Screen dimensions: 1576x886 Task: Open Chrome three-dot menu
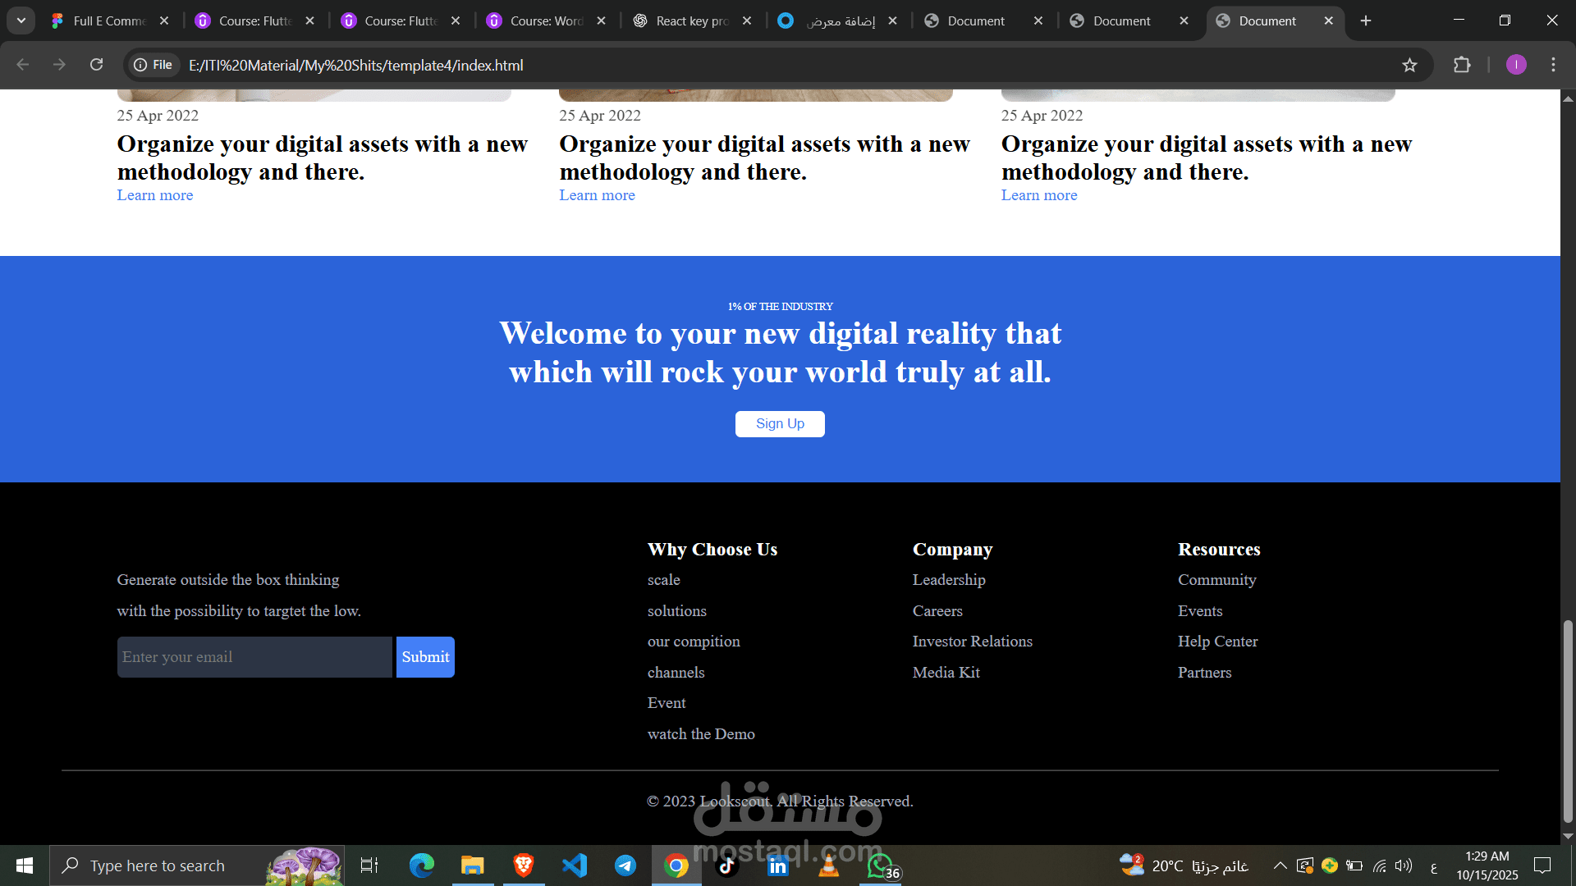click(1553, 65)
